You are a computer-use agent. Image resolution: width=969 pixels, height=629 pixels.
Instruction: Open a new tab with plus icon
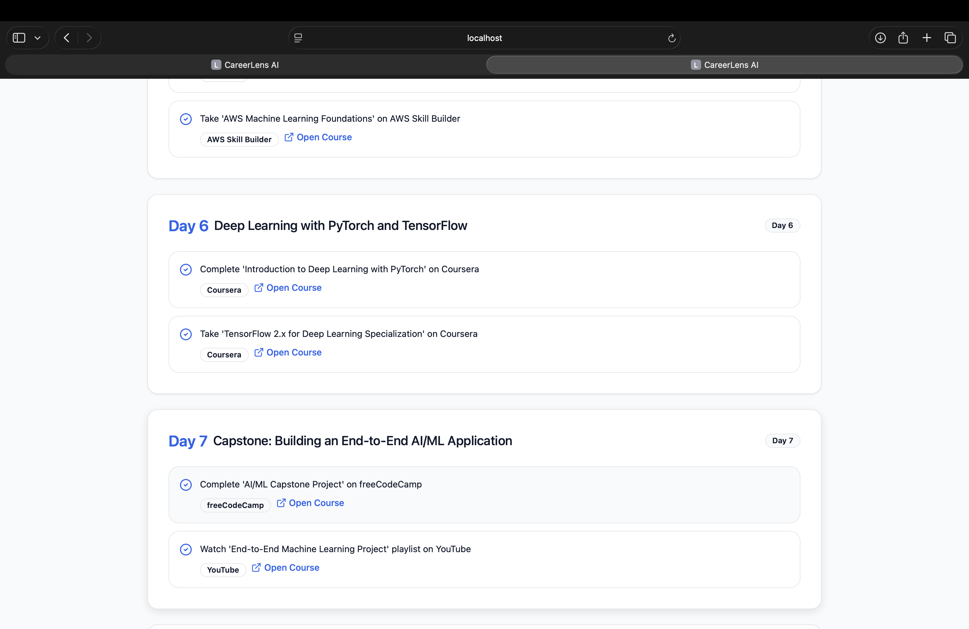pos(927,38)
